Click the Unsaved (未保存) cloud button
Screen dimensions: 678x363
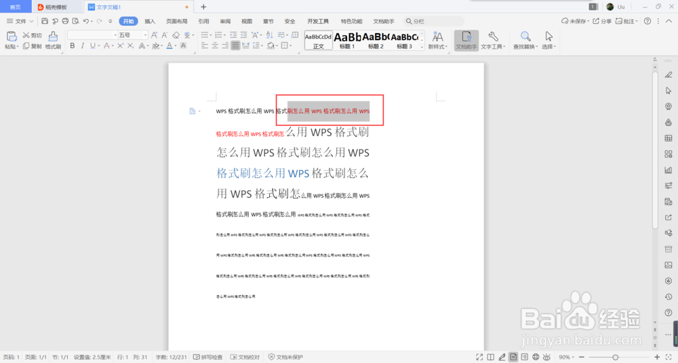pyautogui.click(x=575, y=21)
